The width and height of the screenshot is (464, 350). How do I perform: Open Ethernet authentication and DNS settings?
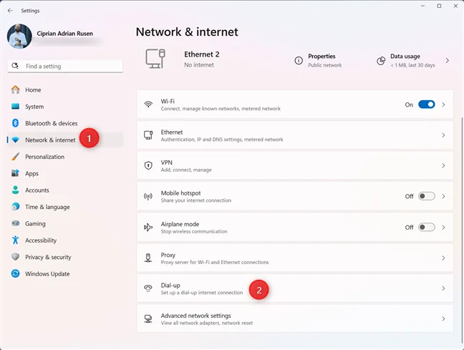pyautogui.click(x=295, y=135)
